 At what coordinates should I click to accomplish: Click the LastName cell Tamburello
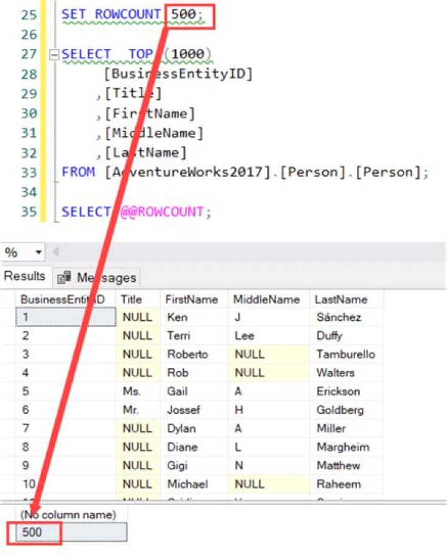[x=346, y=354]
